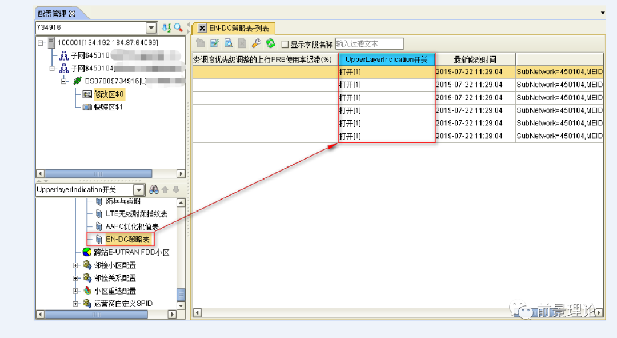The width and height of the screenshot is (617, 338).
Task: Click the document preview icon in table toolbar
Action: [x=228, y=43]
